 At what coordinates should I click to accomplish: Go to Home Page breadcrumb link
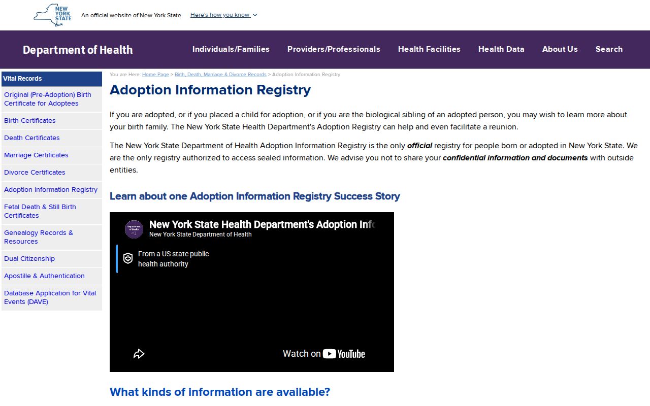(x=155, y=75)
